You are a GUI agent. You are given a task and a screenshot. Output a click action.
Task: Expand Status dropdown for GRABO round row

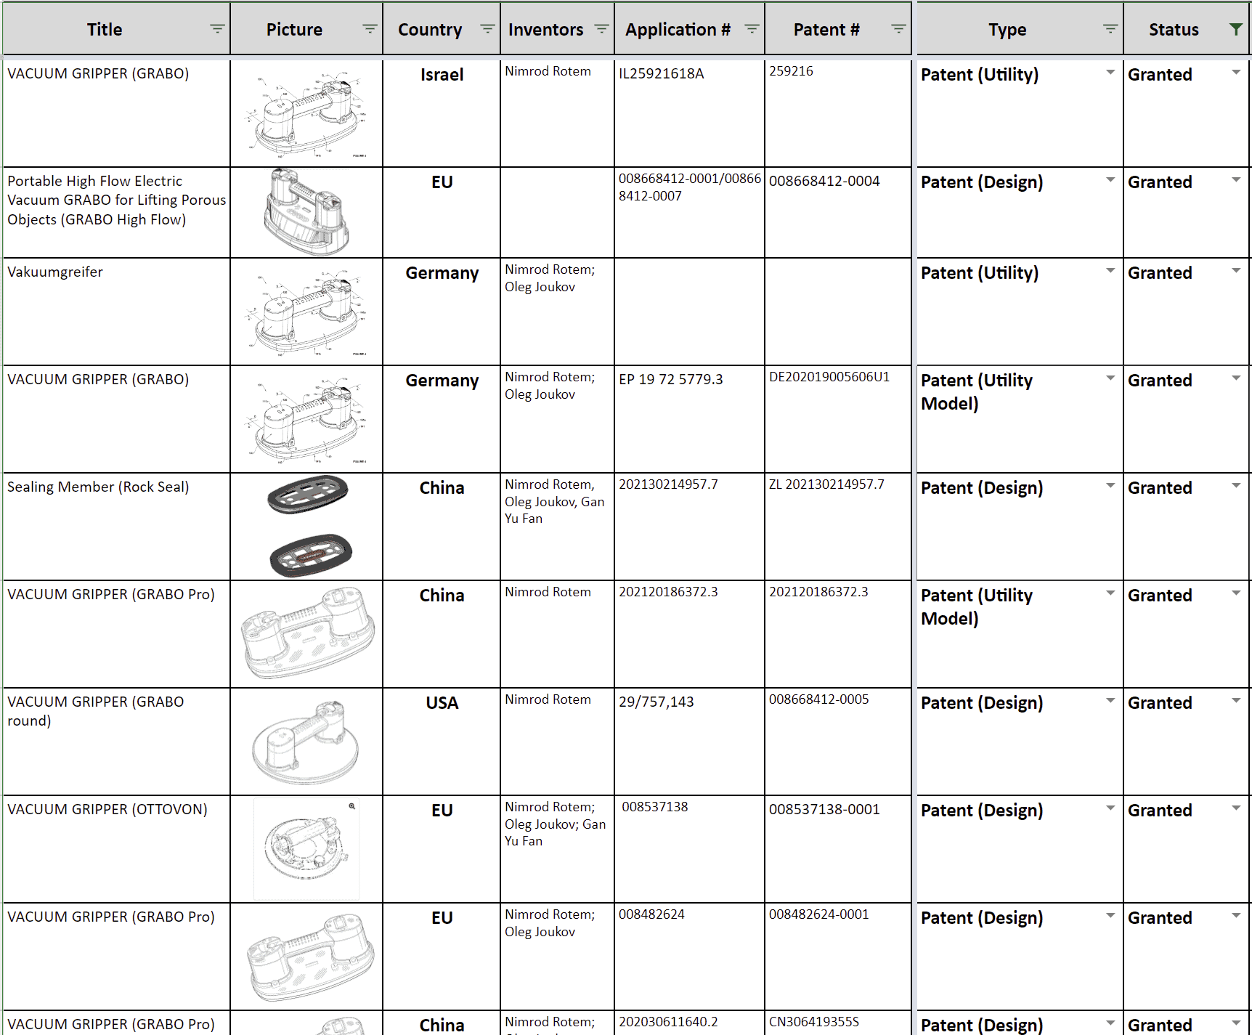pos(1236,701)
